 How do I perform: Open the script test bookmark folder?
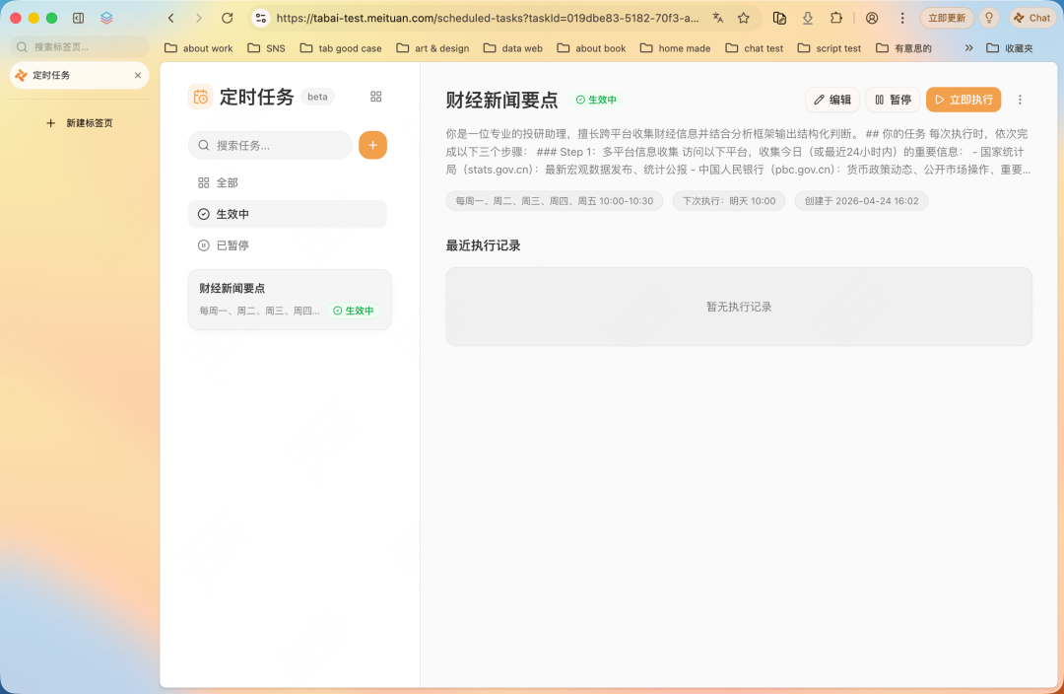pos(830,48)
